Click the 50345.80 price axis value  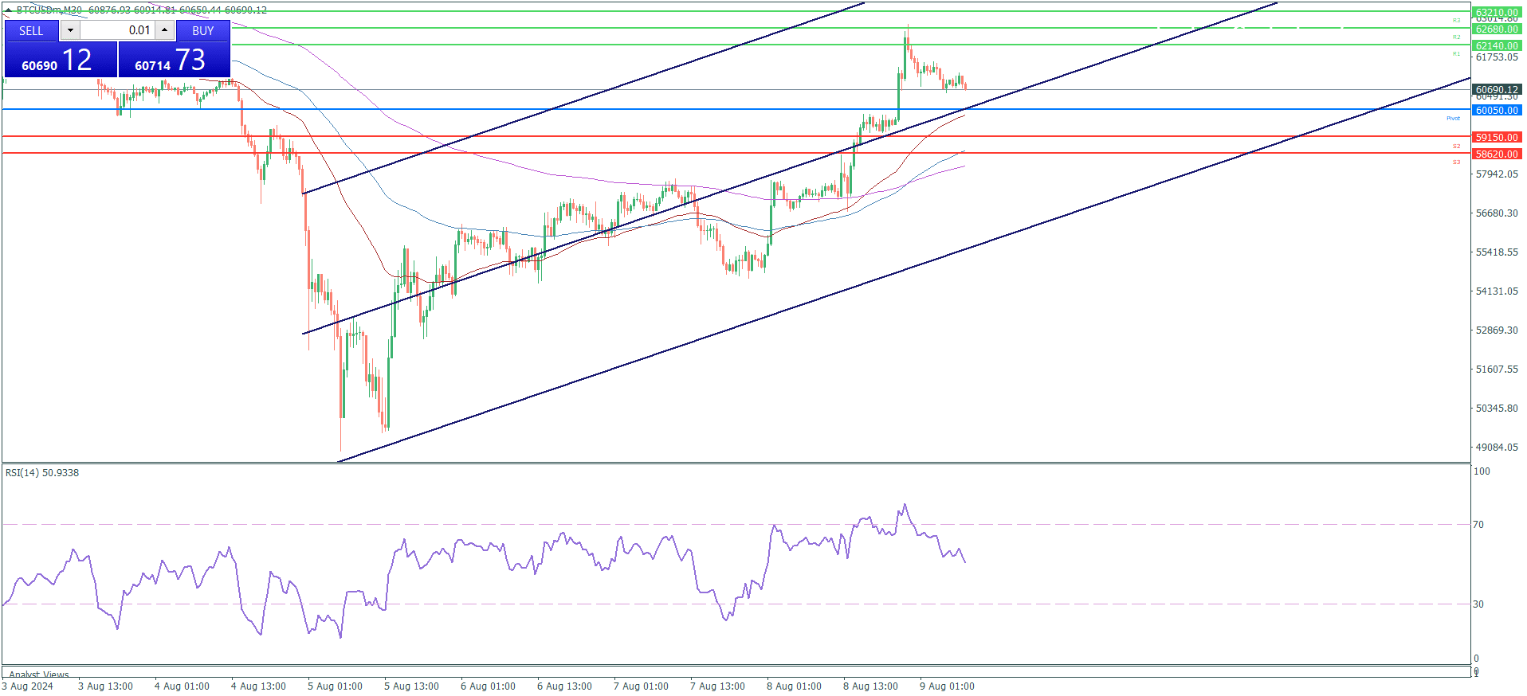click(x=1497, y=409)
